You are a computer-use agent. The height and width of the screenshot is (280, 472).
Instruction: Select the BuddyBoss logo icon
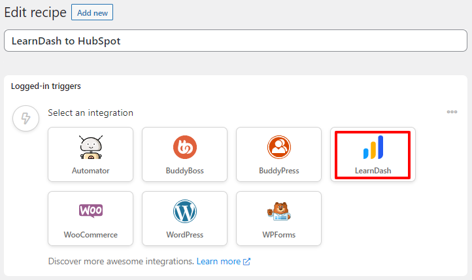coord(185,147)
